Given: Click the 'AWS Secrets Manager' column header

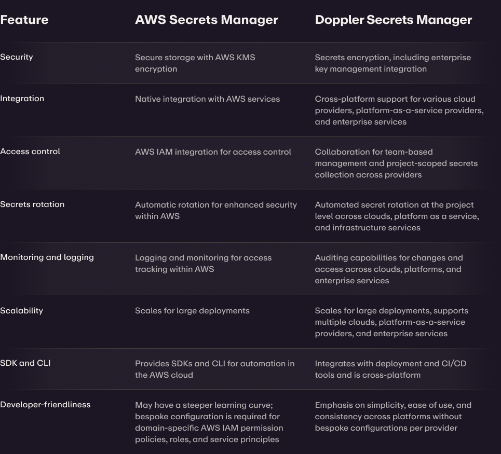Looking at the screenshot, I should coord(207,20).
